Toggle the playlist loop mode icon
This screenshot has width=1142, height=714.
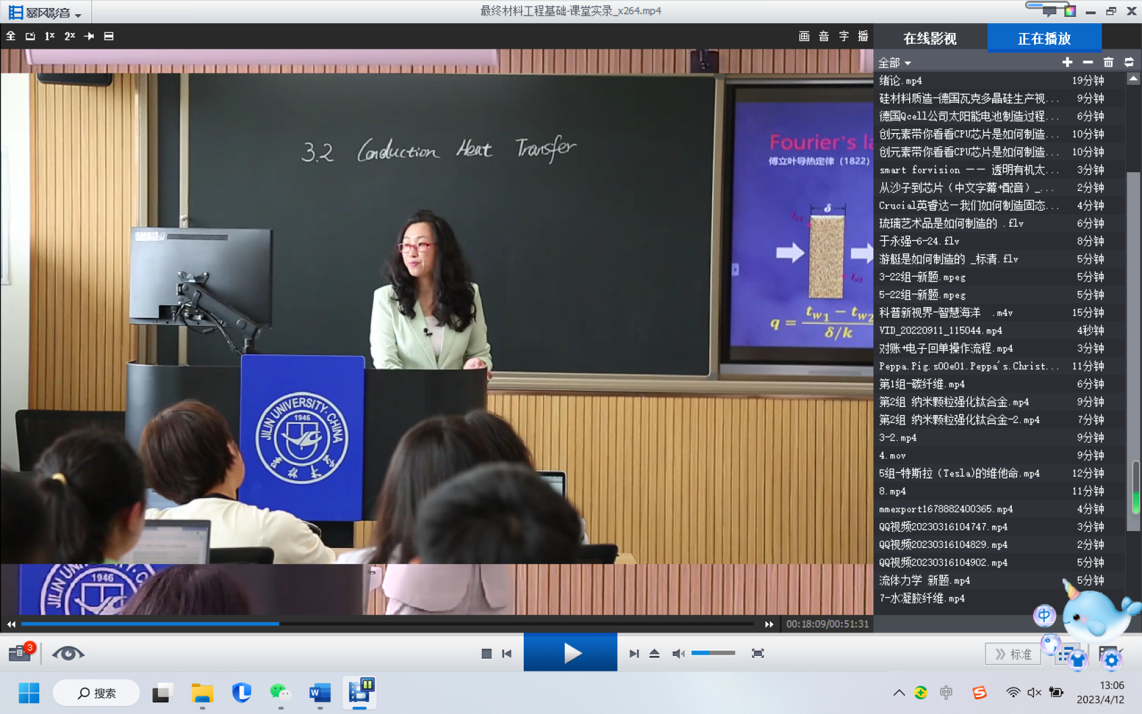pyautogui.click(x=1129, y=62)
